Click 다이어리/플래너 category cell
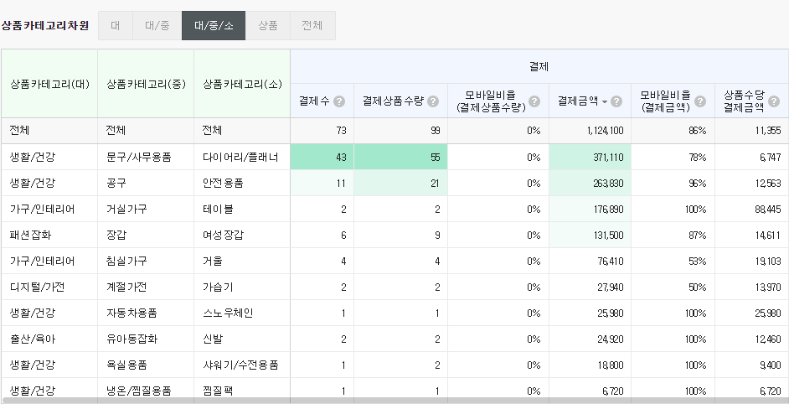This screenshot has height=404, width=789. point(240,158)
